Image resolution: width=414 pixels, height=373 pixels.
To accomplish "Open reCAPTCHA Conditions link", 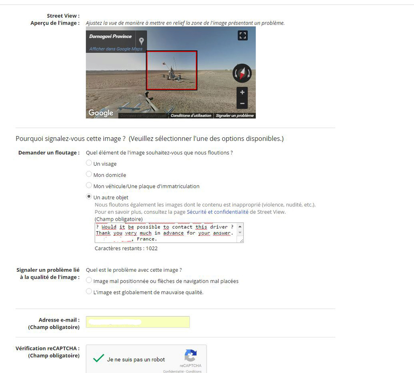I will tap(194, 371).
